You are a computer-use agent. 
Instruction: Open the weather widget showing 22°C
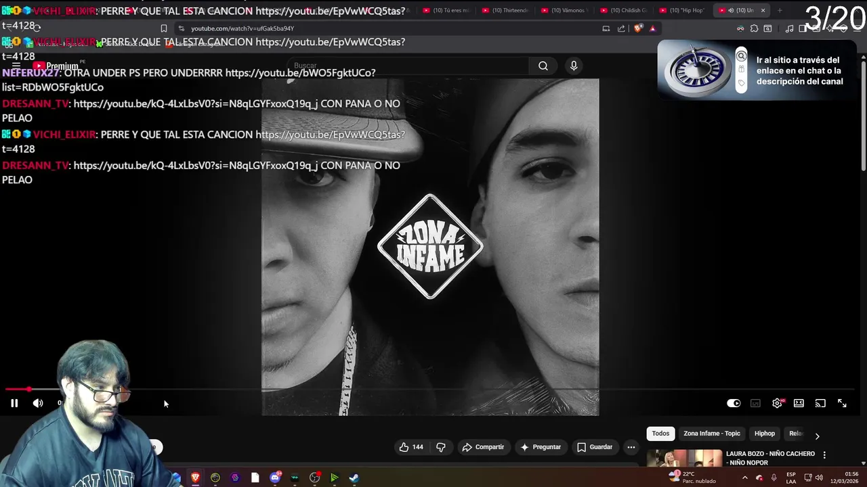pyautogui.click(x=692, y=478)
